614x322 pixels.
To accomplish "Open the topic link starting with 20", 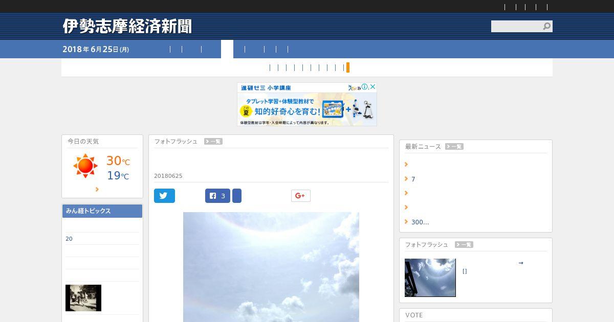I will 69,239.
